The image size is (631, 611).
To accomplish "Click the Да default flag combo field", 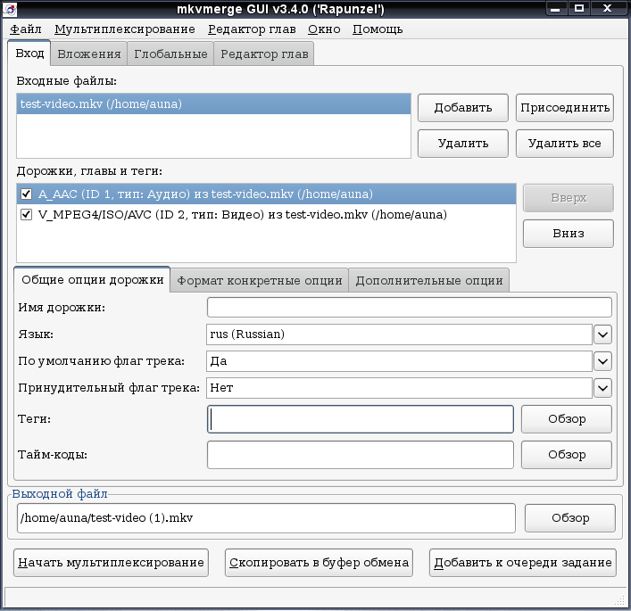I will (399, 361).
